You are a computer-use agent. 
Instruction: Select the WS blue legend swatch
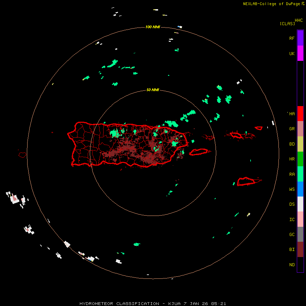click(x=300, y=189)
